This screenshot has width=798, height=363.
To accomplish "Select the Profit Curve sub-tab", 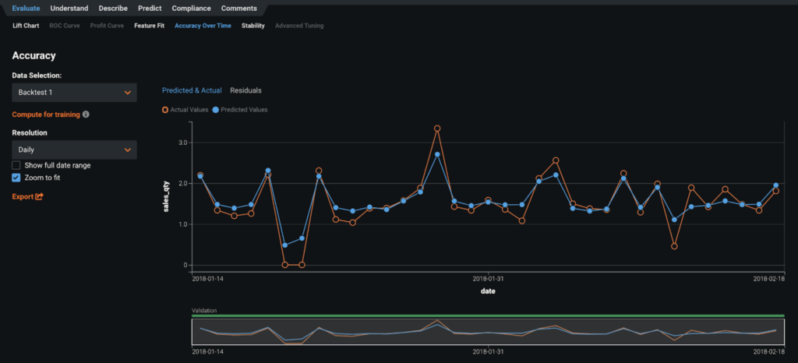I will 107,26.
